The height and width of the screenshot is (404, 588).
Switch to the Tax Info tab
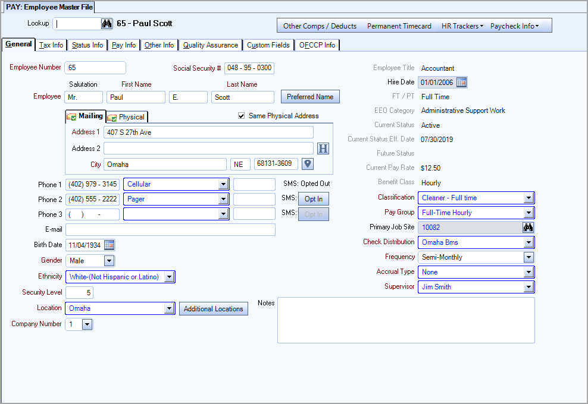pos(51,45)
